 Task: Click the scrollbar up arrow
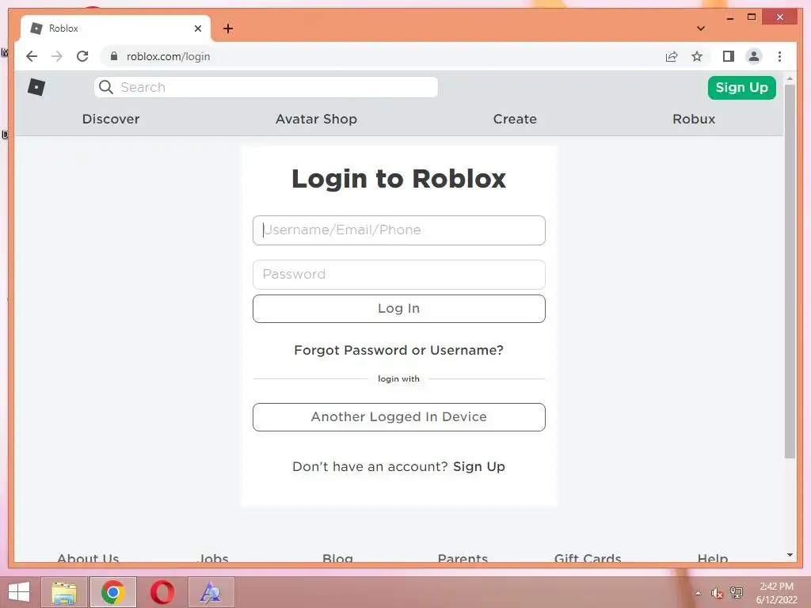[x=790, y=79]
